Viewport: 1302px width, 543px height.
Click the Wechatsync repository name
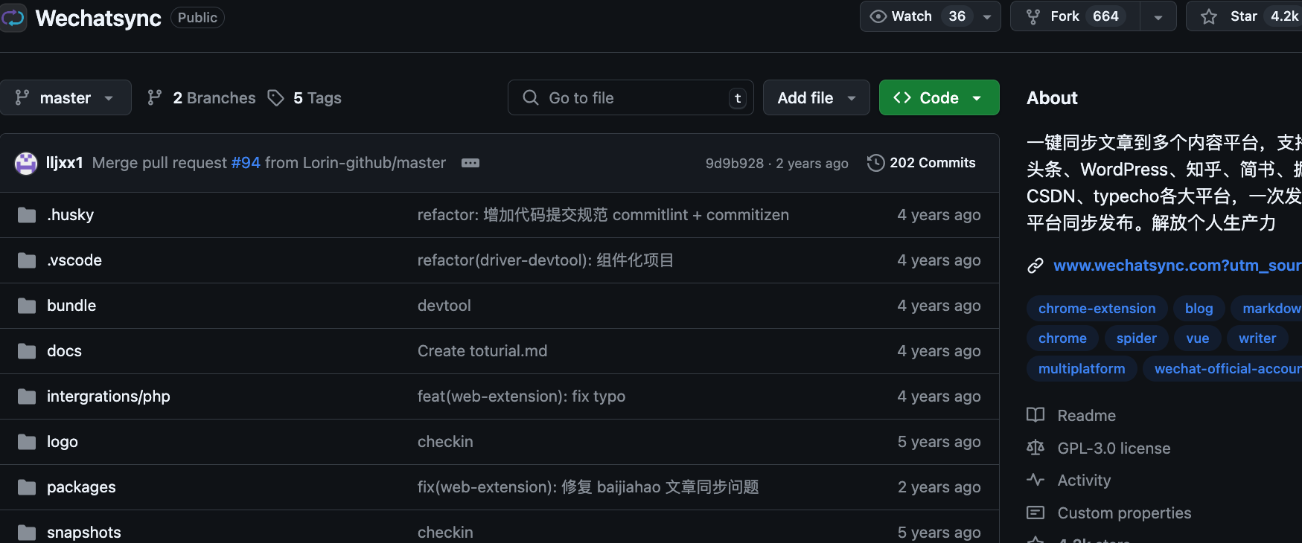[98, 18]
